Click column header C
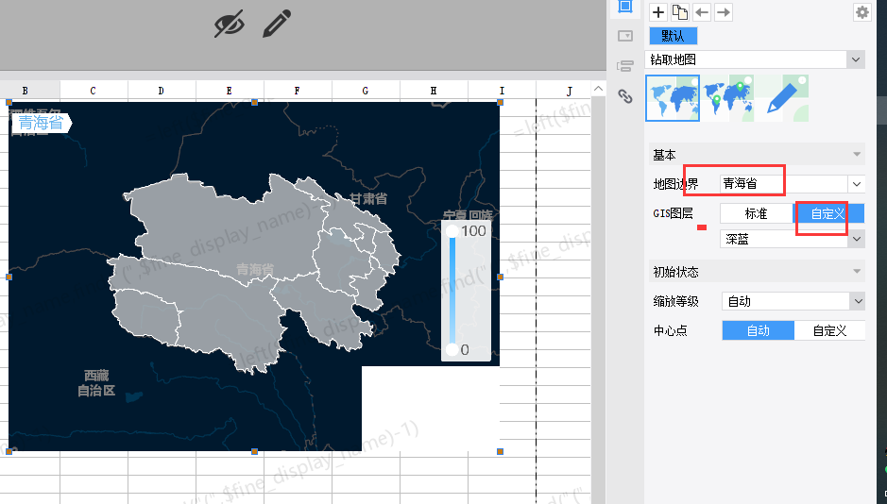 pos(94,91)
